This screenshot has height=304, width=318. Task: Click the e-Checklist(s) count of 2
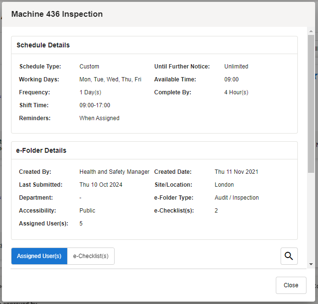pyautogui.click(x=216, y=211)
